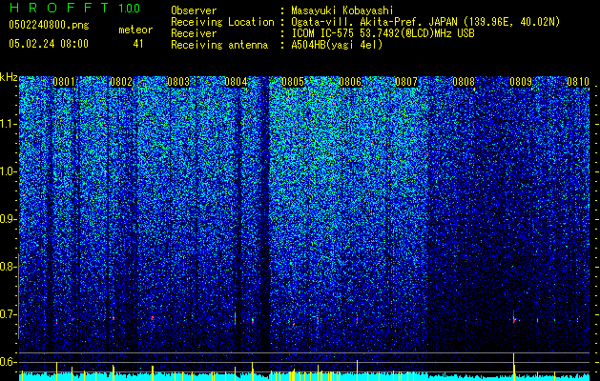The width and height of the screenshot is (600, 381).
Task: Click the 0808 time marker
Action: tap(464, 82)
